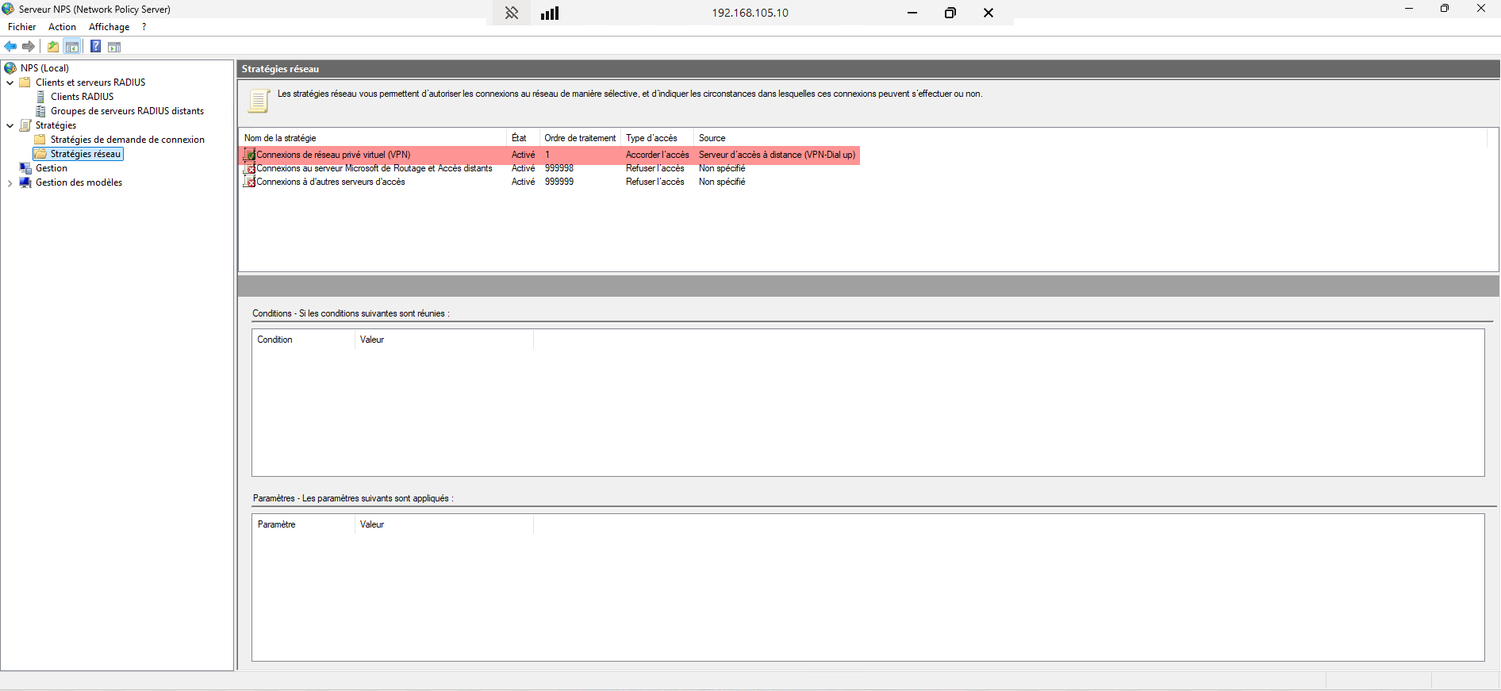This screenshot has height=691, width=1501.
Task: Open the Action menu
Action: click(x=62, y=27)
